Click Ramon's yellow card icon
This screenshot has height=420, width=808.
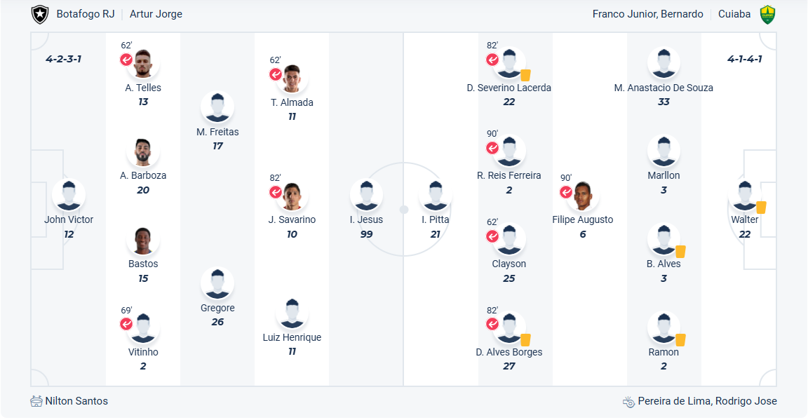[680, 340]
